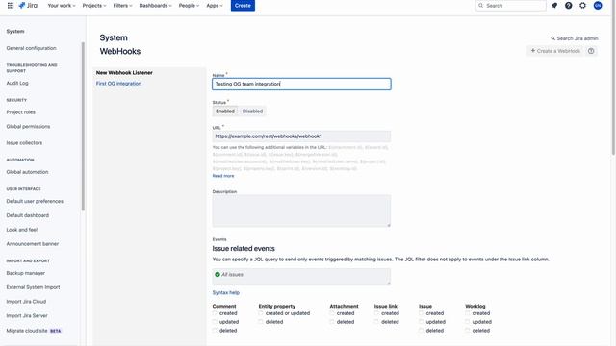
Task: Click the webhook URL input field
Action: pos(301,136)
